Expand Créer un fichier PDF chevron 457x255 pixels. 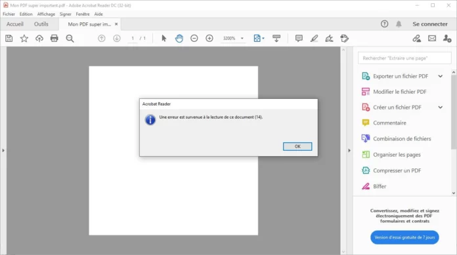coord(441,108)
